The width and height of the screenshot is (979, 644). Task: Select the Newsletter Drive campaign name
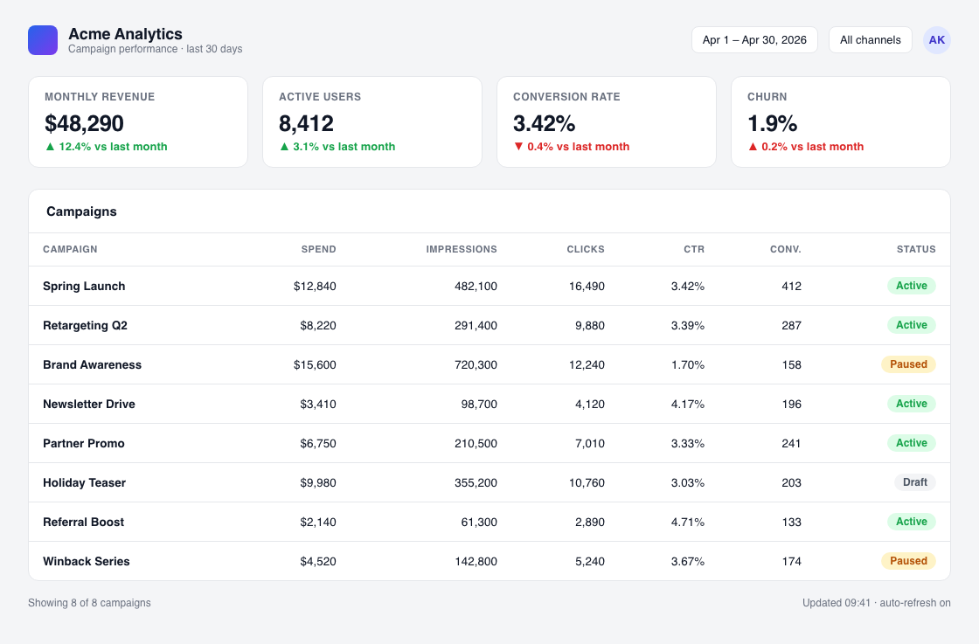[x=88, y=404]
